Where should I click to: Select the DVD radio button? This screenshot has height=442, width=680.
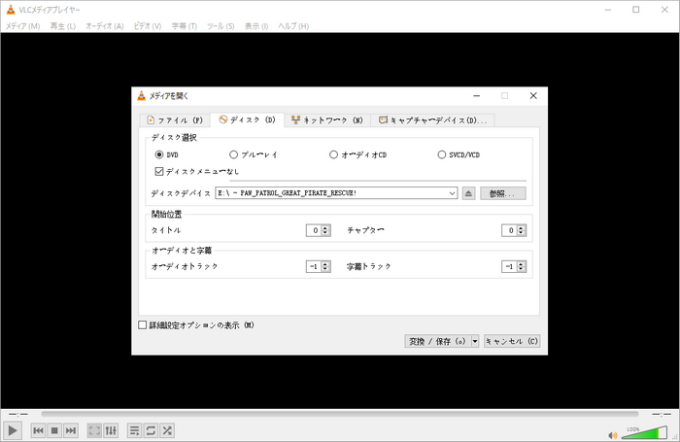point(159,154)
